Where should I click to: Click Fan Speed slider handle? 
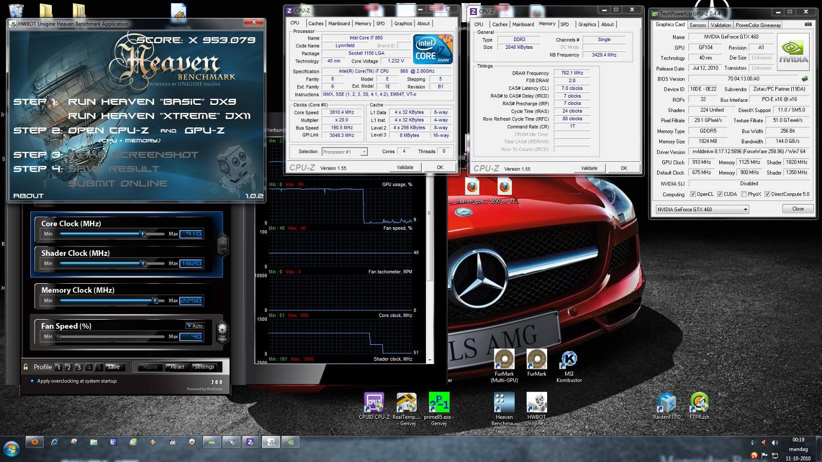coord(59,337)
